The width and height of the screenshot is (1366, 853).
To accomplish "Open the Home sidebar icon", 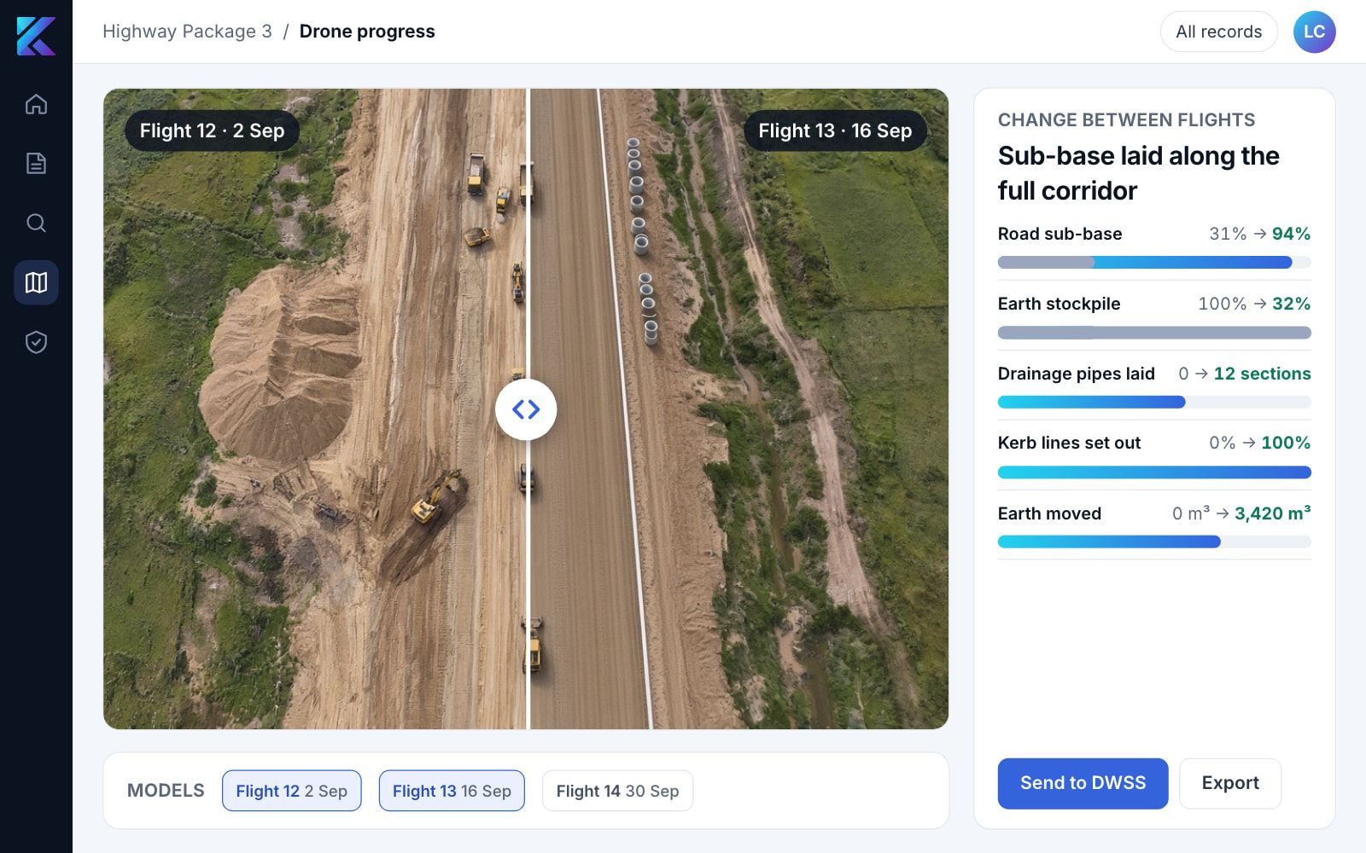I will click(x=36, y=104).
